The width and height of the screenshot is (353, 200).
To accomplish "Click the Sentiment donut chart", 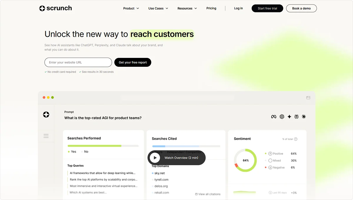I will 246,160.
